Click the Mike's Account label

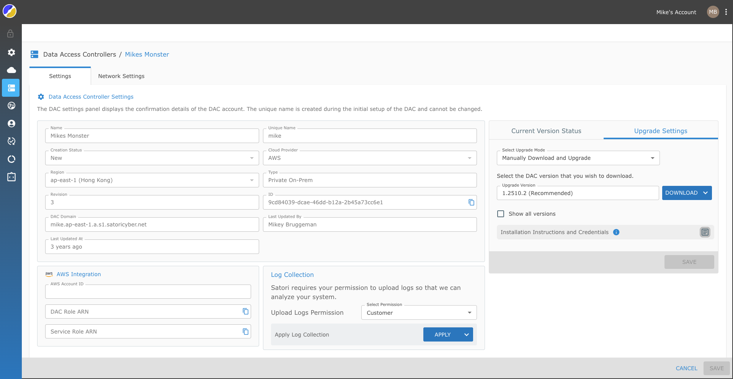(x=676, y=12)
